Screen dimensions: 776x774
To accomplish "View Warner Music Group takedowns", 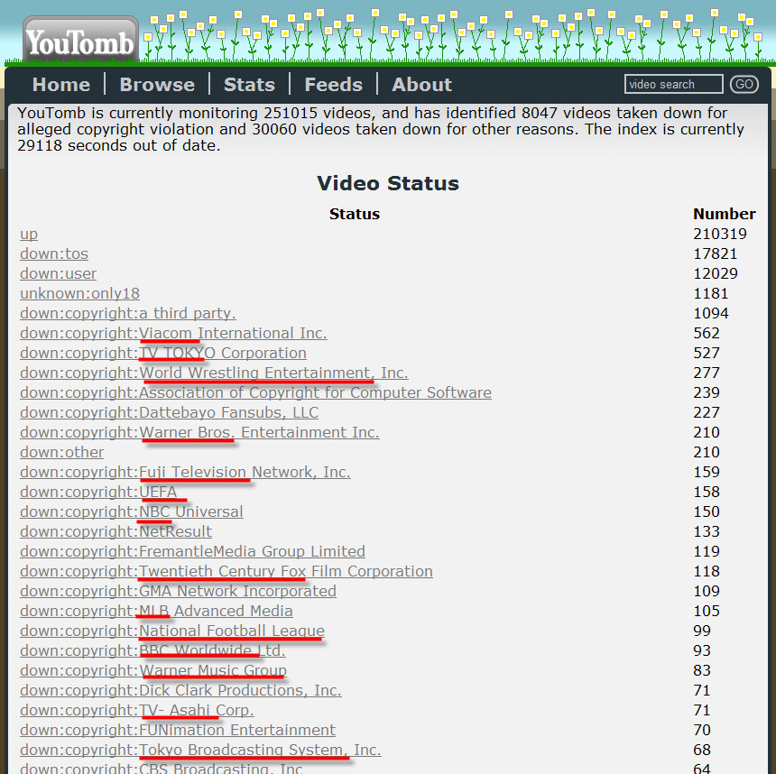I will [x=152, y=670].
